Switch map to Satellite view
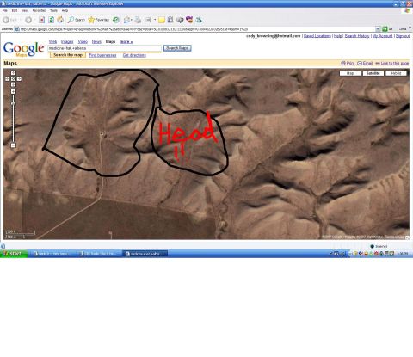The image size is (413, 357). pos(373,73)
